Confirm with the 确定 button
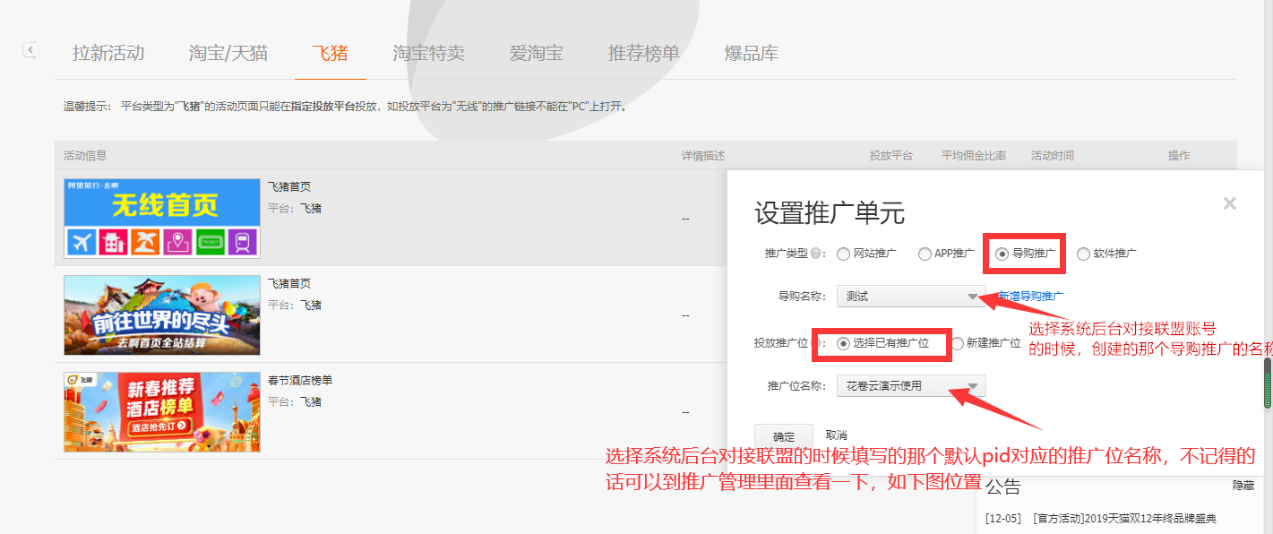 pyautogui.click(x=783, y=436)
